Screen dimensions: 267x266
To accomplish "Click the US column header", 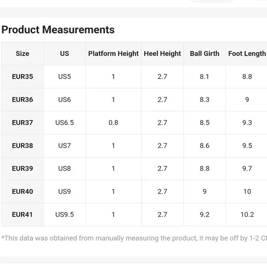I will pos(64,54).
